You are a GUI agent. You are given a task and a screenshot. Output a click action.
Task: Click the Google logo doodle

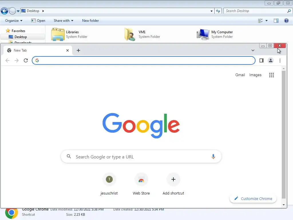pyautogui.click(x=141, y=125)
